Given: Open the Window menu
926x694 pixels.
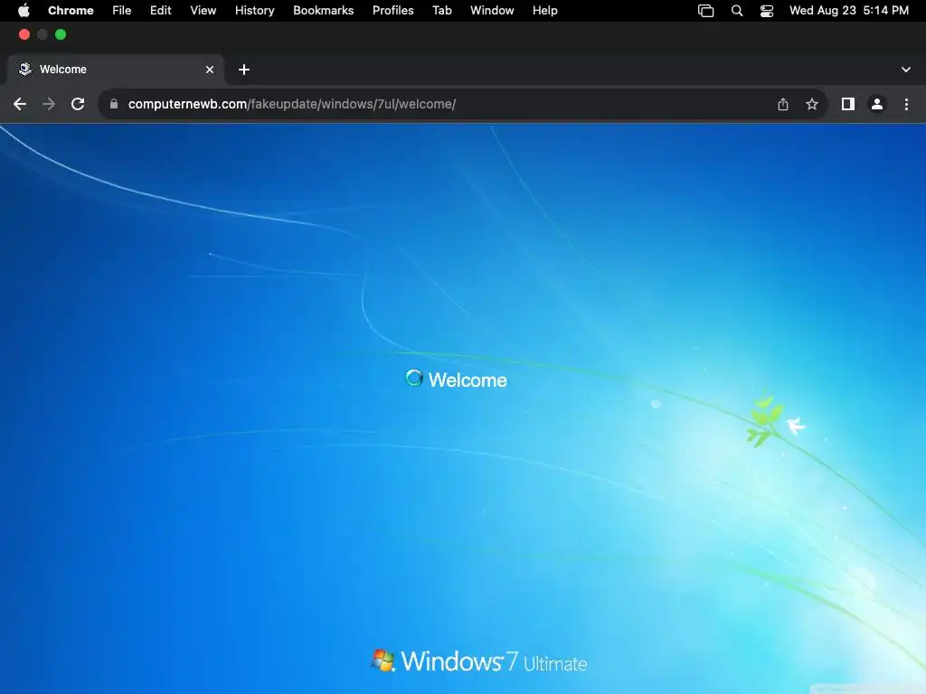Looking at the screenshot, I should (492, 11).
